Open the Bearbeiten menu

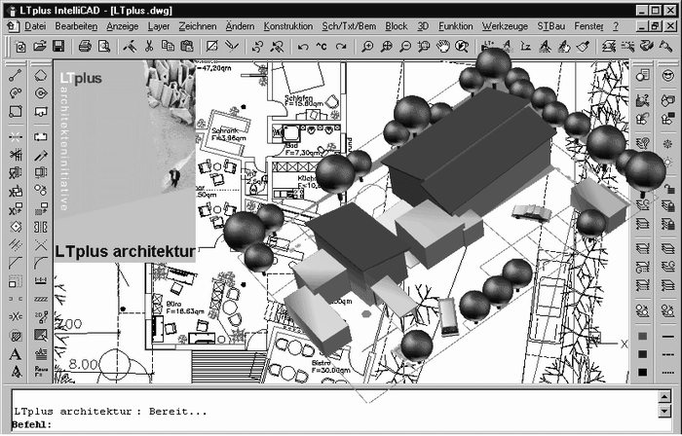[x=76, y=26]
